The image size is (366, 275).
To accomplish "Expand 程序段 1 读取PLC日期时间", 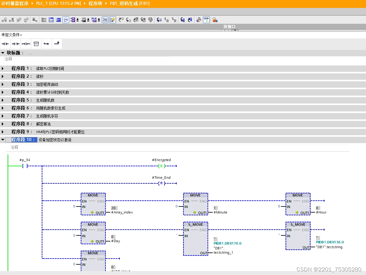I will click(3, 69).
